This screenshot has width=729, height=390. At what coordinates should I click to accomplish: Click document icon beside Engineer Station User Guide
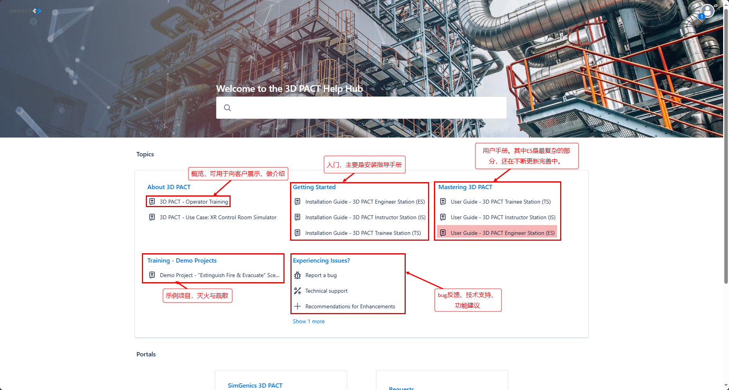[x=443, y=233]
